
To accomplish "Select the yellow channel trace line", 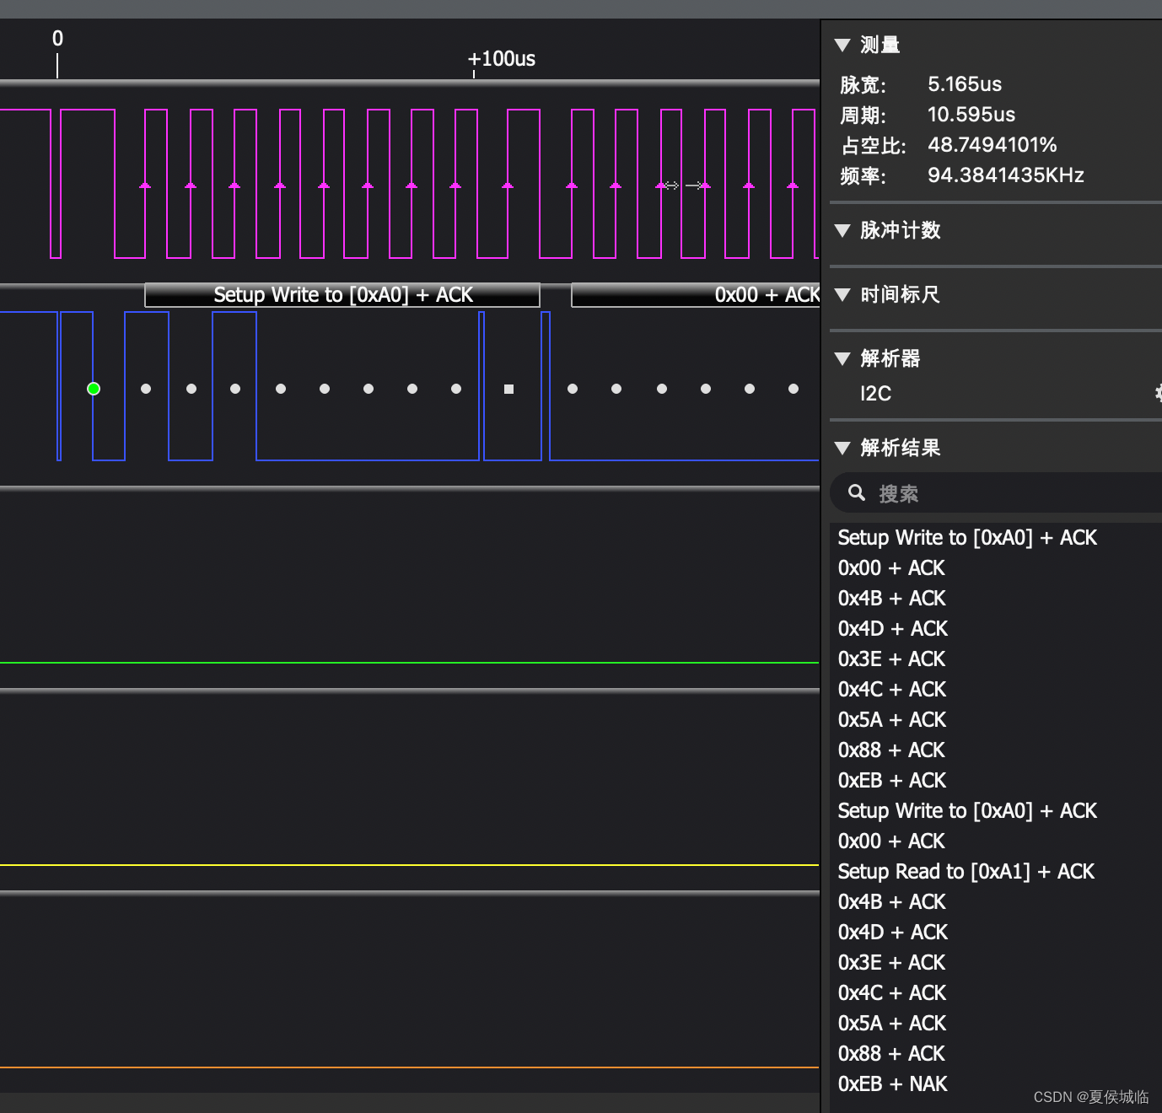I will (x=410, y=865).
